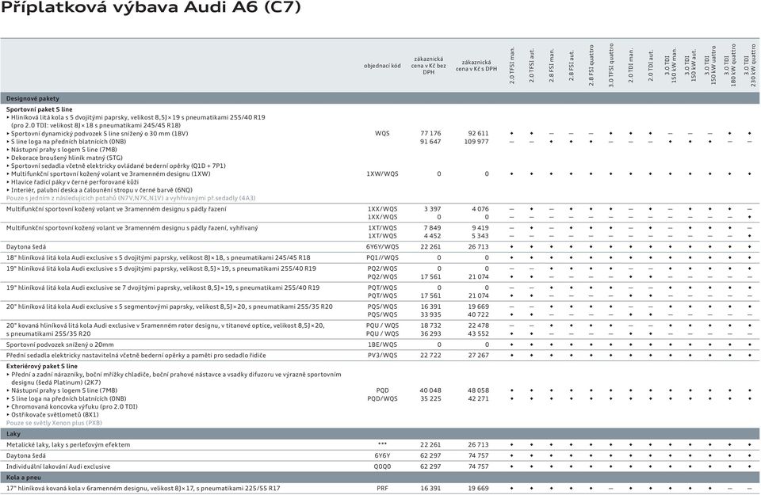Image resolution: width=761 pixels, height=495 pixels.
Task: Click the order code "PQD/WQS"
Action: point(382,398)
